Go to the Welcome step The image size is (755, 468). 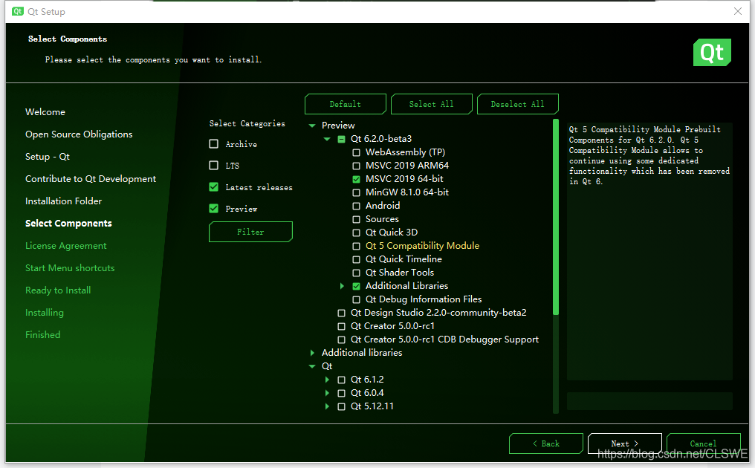coord(45,111)
